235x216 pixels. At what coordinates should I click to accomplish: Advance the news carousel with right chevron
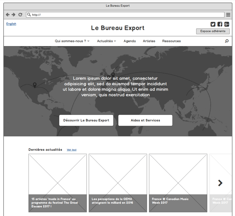pyautogui.click(x=220, y=183)
